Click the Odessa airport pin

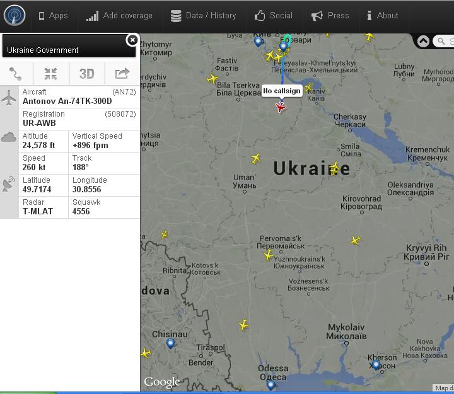click(x=271, y=385)
